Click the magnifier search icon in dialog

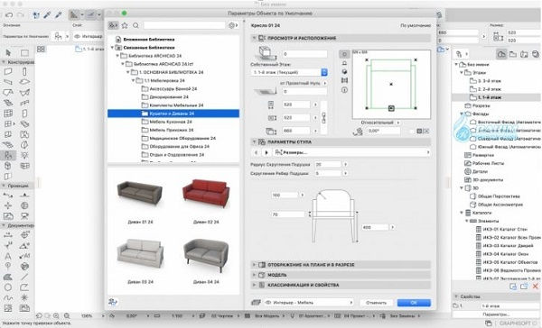pos(135,25)
